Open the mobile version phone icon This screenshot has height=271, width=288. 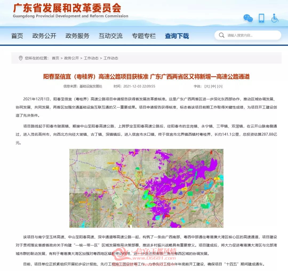point(262,18)
